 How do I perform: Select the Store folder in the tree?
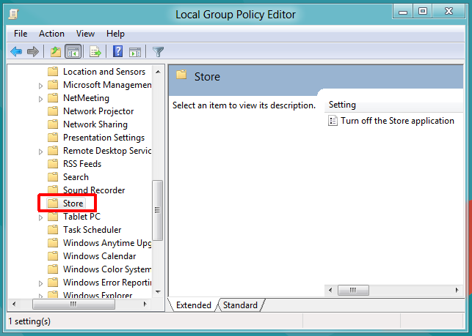coord(73,204)
